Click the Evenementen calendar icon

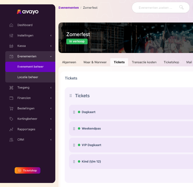(11, 56)
